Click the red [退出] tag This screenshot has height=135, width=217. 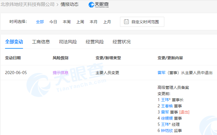184,112
